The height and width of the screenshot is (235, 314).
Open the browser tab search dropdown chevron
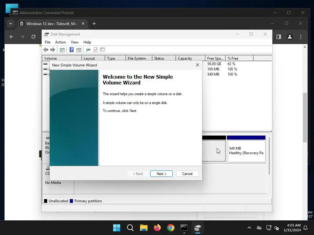[x=11, y=24]
